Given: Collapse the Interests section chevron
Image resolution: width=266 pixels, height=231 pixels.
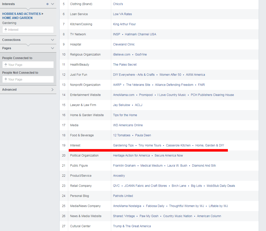Looking at the screenshot, I should click(53, 4).
